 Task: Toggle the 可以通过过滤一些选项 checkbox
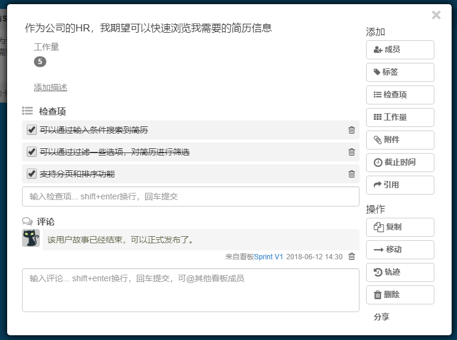coord(32,152)
